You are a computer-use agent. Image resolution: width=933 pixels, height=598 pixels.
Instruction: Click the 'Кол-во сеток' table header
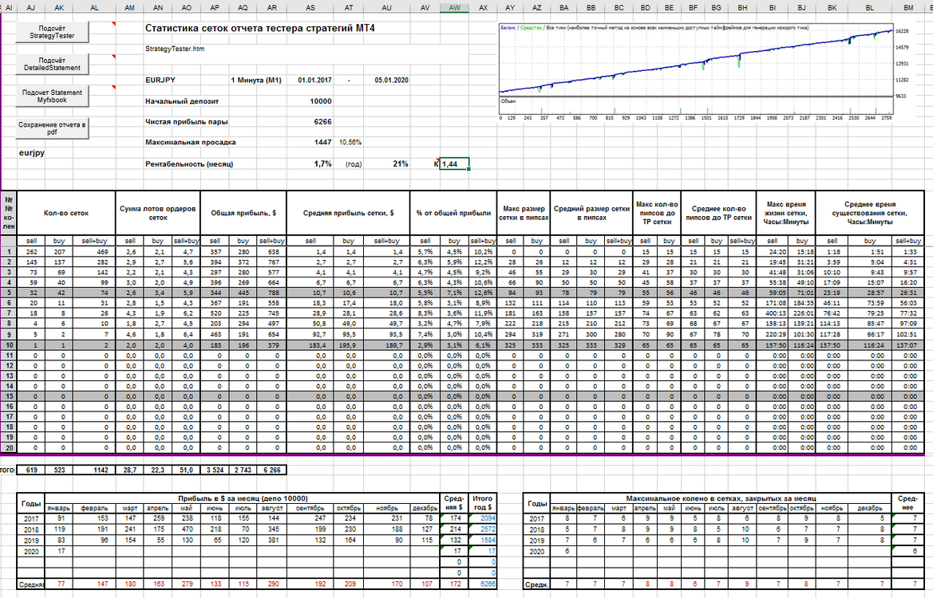click(x=66, y=213)
